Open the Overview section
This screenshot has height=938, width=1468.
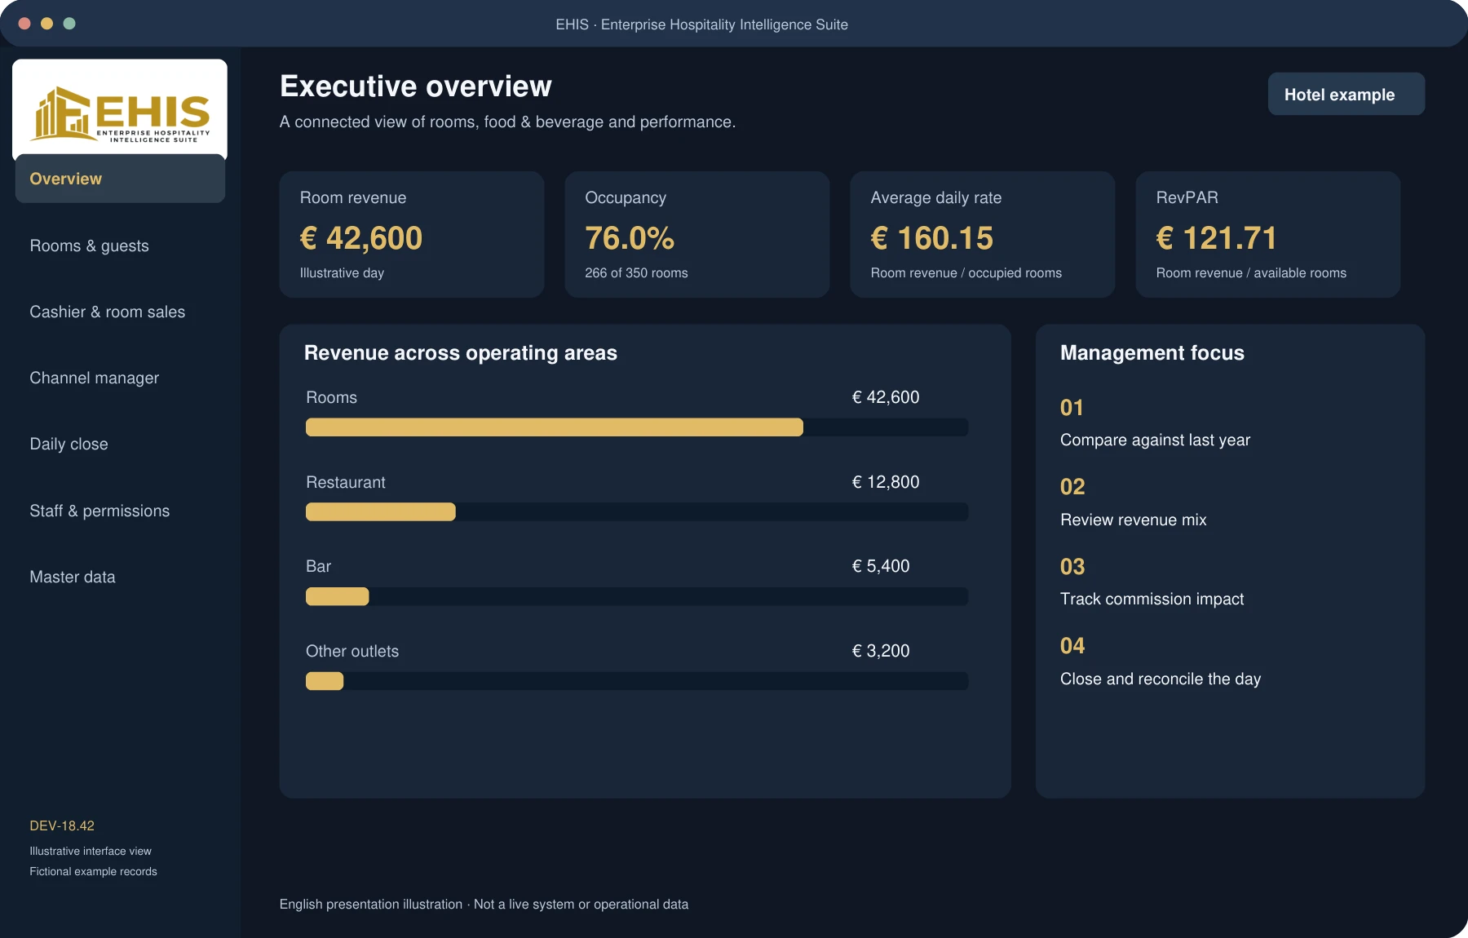coord(120,179)
